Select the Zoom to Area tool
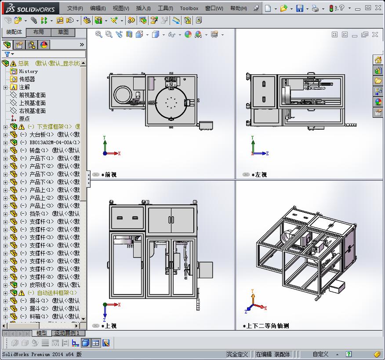This screenshot has width=385, height=360. [x=109, y=34]
